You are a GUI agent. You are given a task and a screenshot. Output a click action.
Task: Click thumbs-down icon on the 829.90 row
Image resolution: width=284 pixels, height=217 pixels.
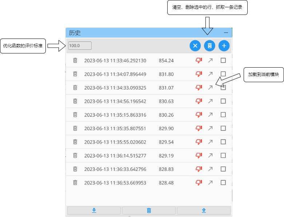[199, 128]
